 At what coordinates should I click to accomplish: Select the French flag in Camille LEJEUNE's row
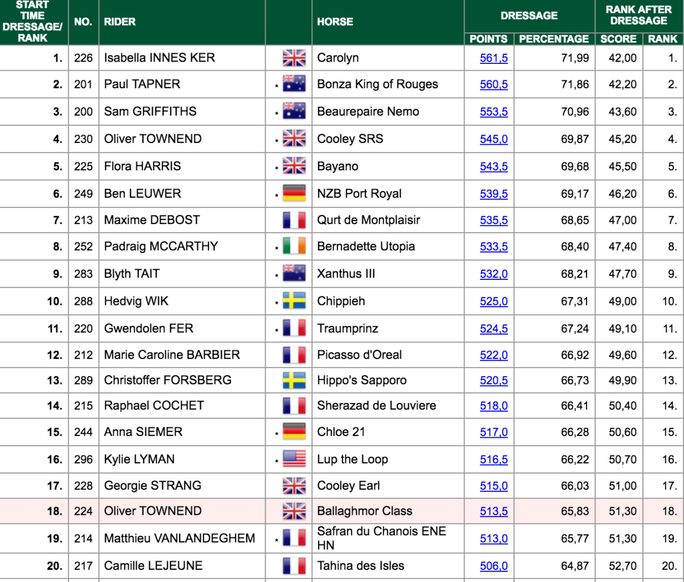(x=294, y=566)
